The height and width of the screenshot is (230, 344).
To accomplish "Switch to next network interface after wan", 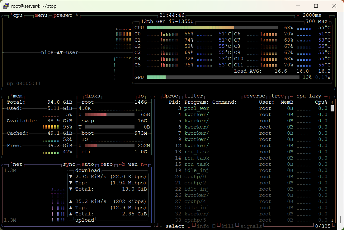I will [x=144, y=164].
